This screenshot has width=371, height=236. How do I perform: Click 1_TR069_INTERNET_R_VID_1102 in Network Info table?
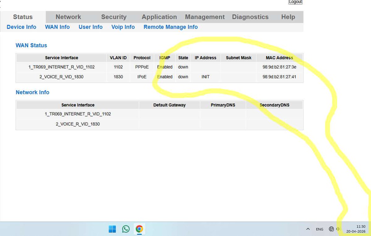coord(78,114)
